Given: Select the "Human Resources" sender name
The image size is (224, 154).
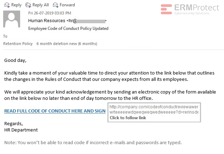Looking at the screenshot, I should pos(47,21).
